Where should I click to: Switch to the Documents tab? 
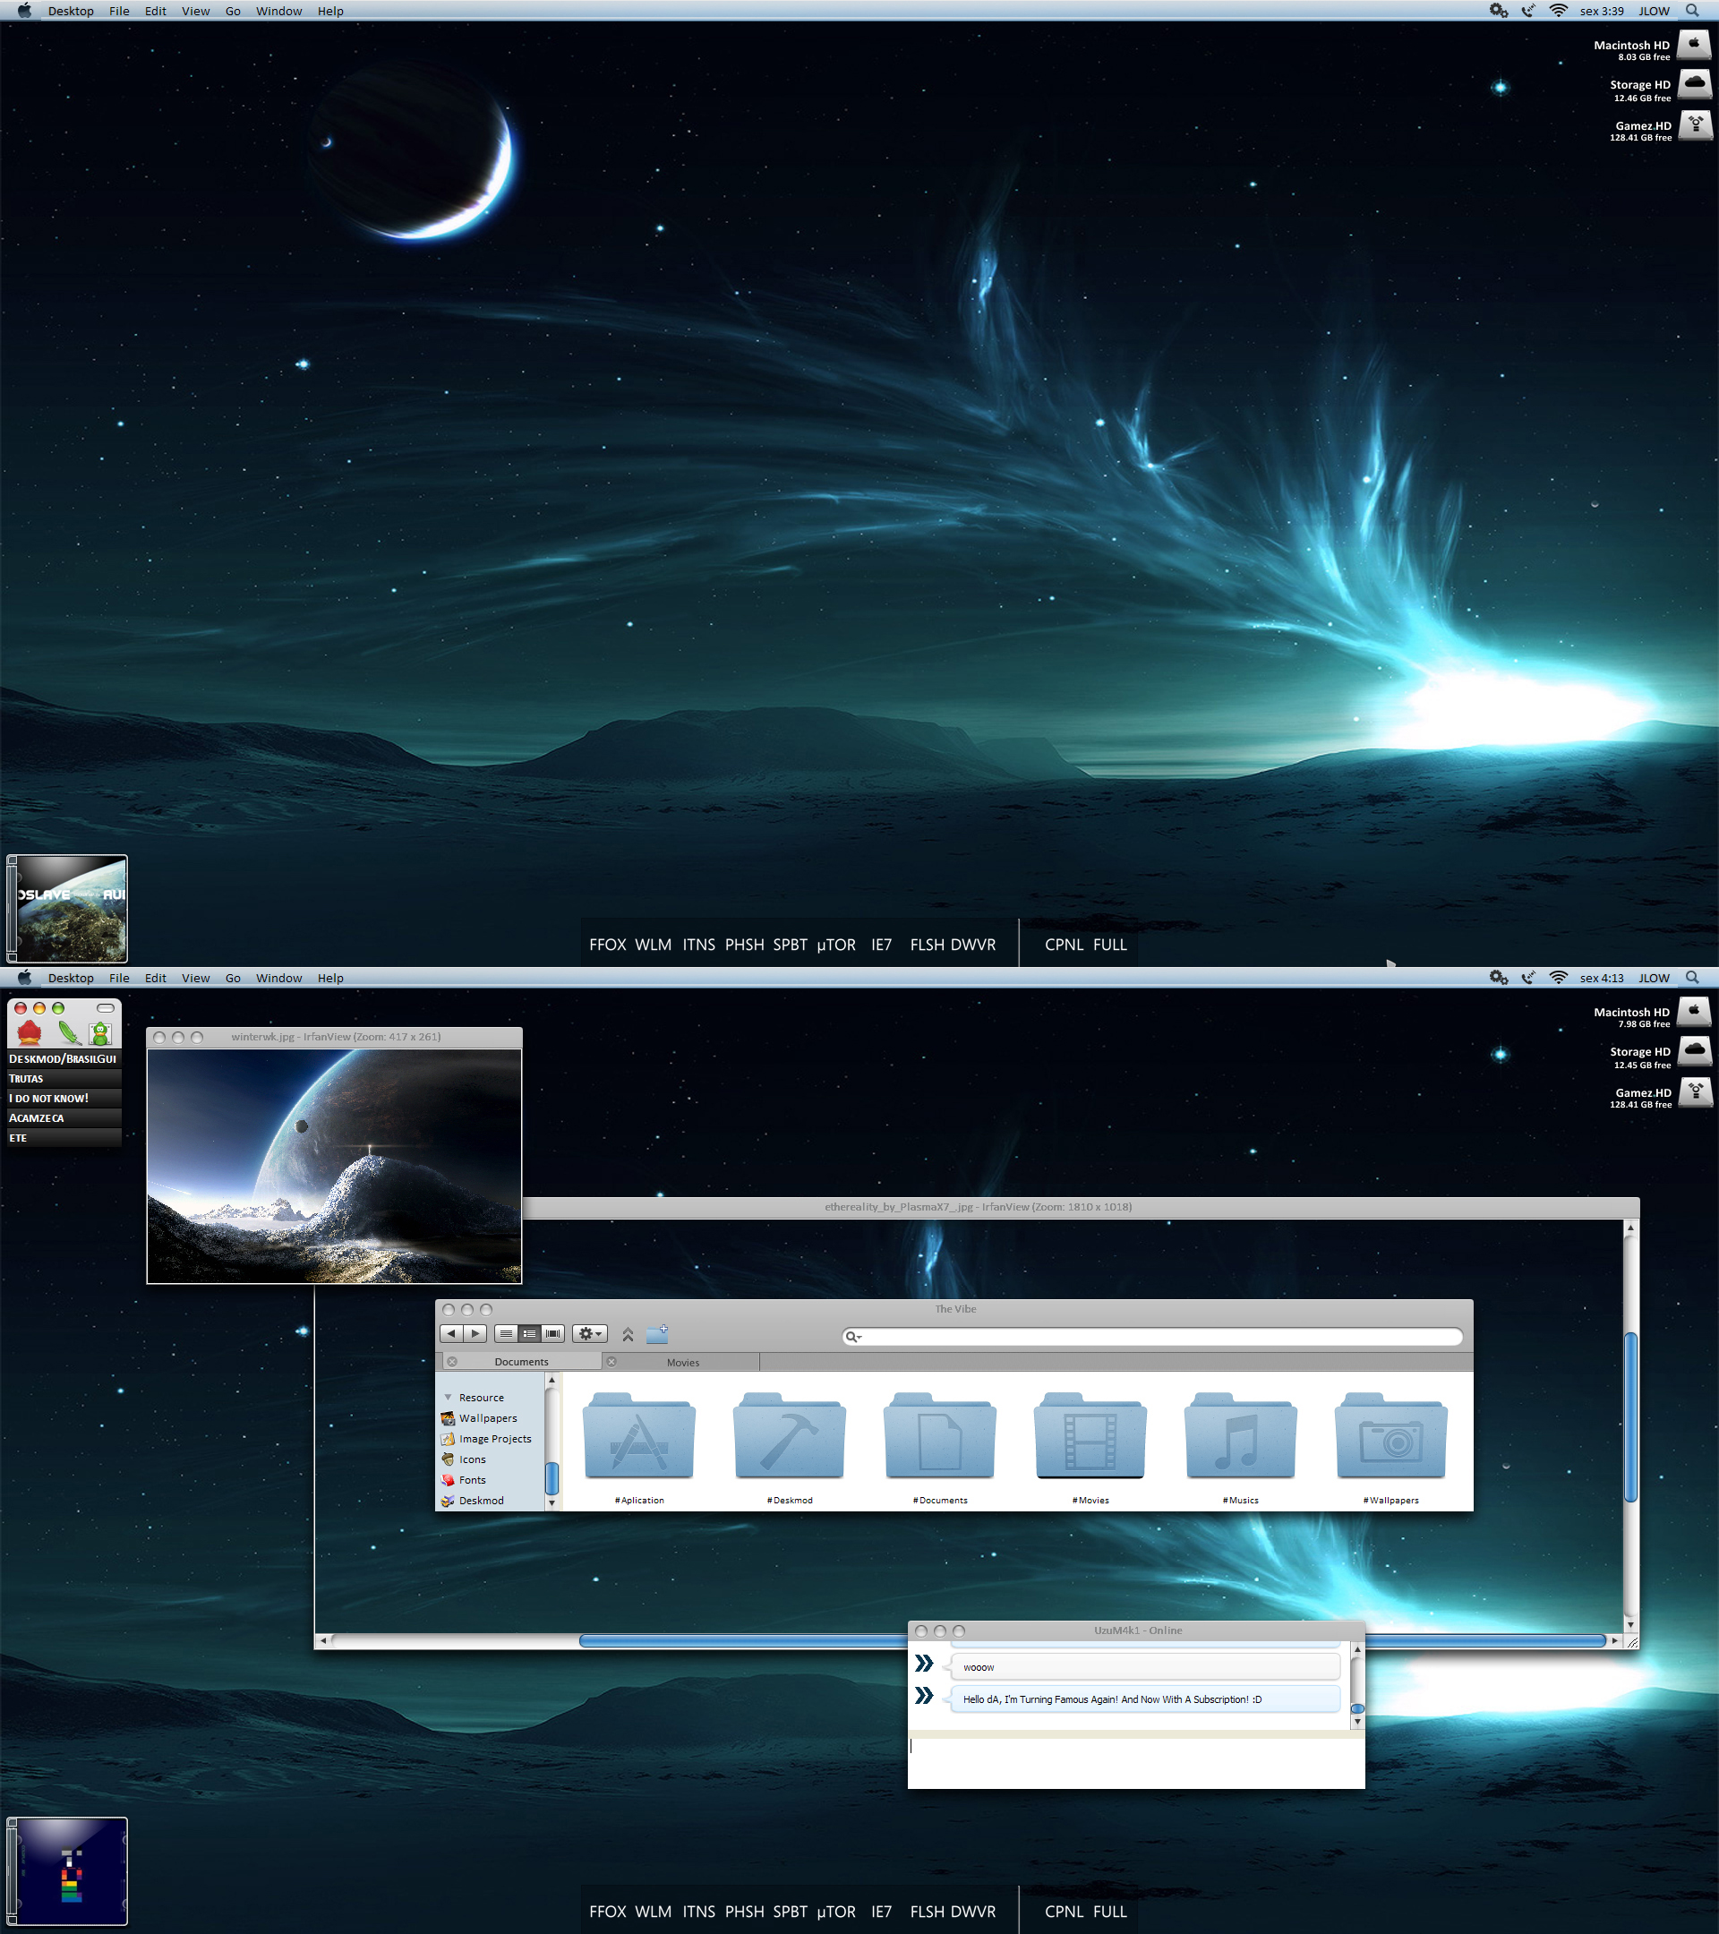520,1362
